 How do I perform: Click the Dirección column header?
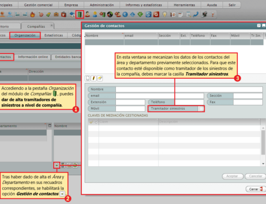click(54, 71)
